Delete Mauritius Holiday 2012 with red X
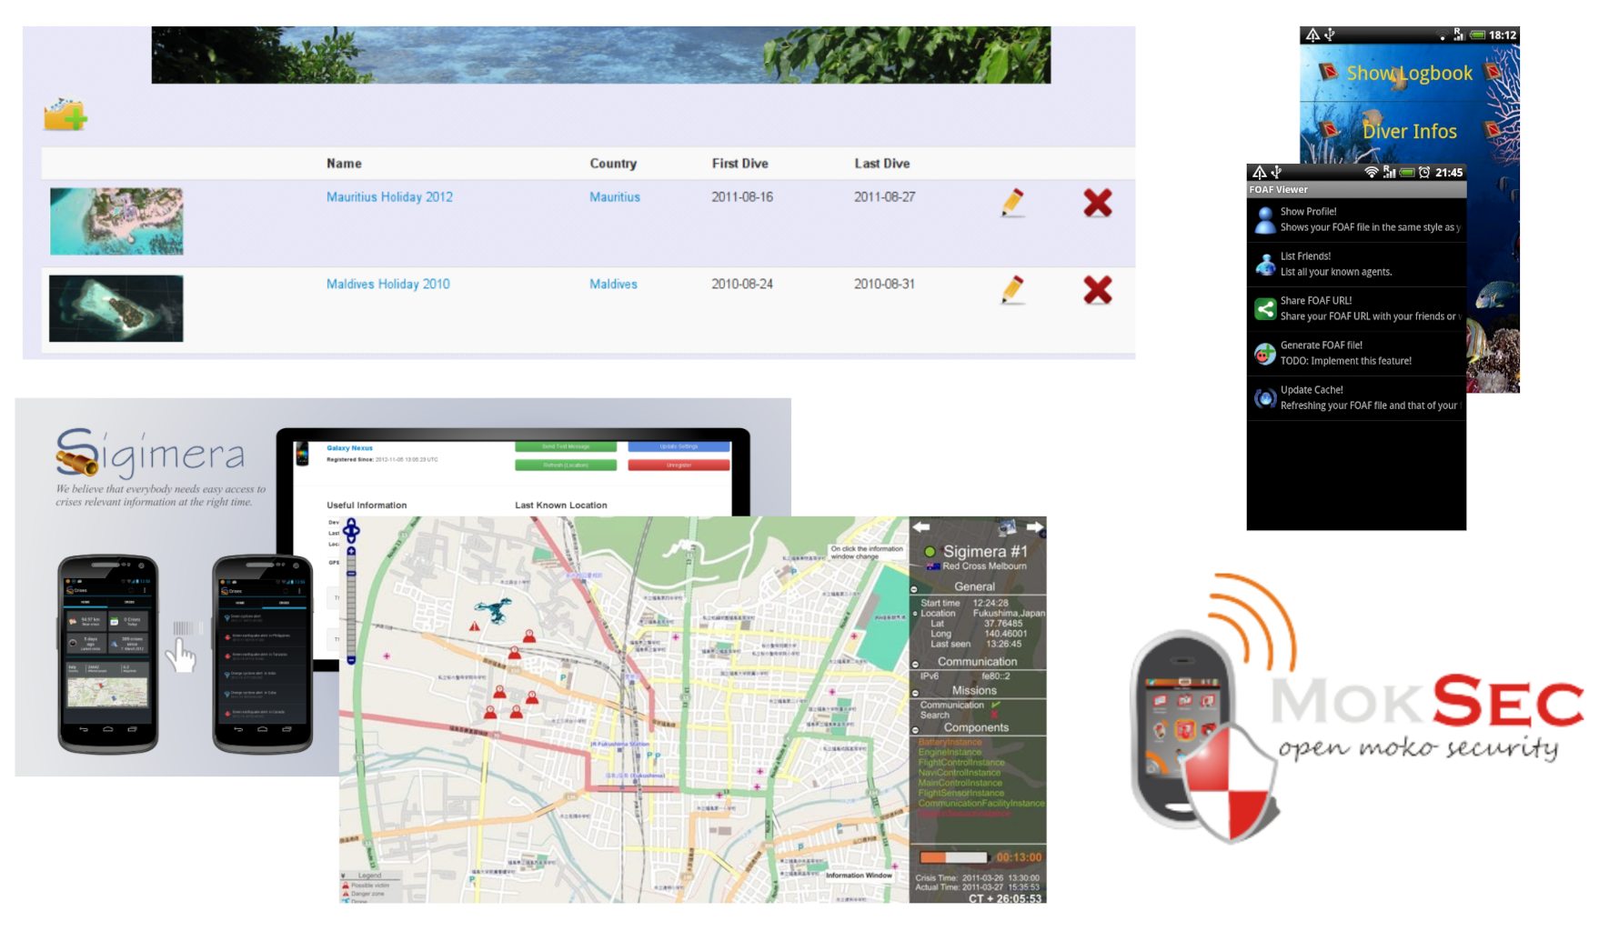Screen dimensions: 1619x931 pos(1097,203)
